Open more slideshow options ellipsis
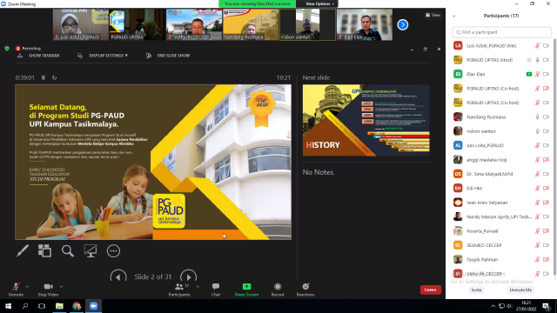 (113, 251)
